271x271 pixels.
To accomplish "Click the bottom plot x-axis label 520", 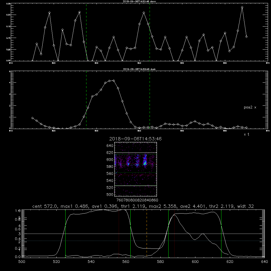I will (x=57, y=262).
